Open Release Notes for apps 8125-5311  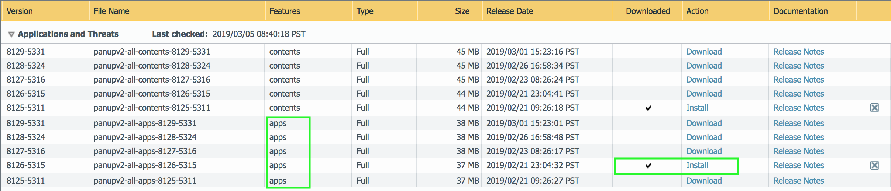798,181
